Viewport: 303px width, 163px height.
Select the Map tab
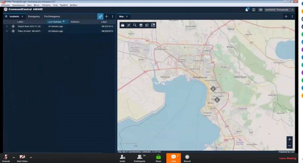point(121,17)
